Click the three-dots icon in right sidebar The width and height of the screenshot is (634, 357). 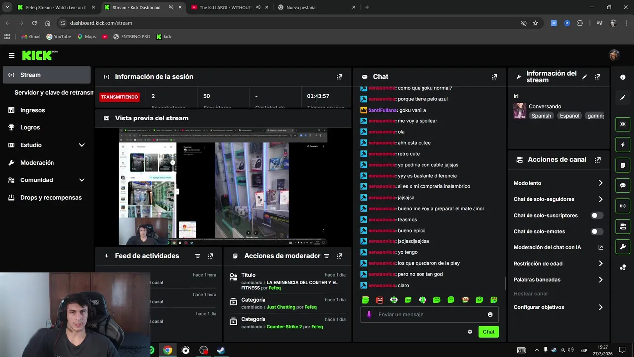coord(623,267)
